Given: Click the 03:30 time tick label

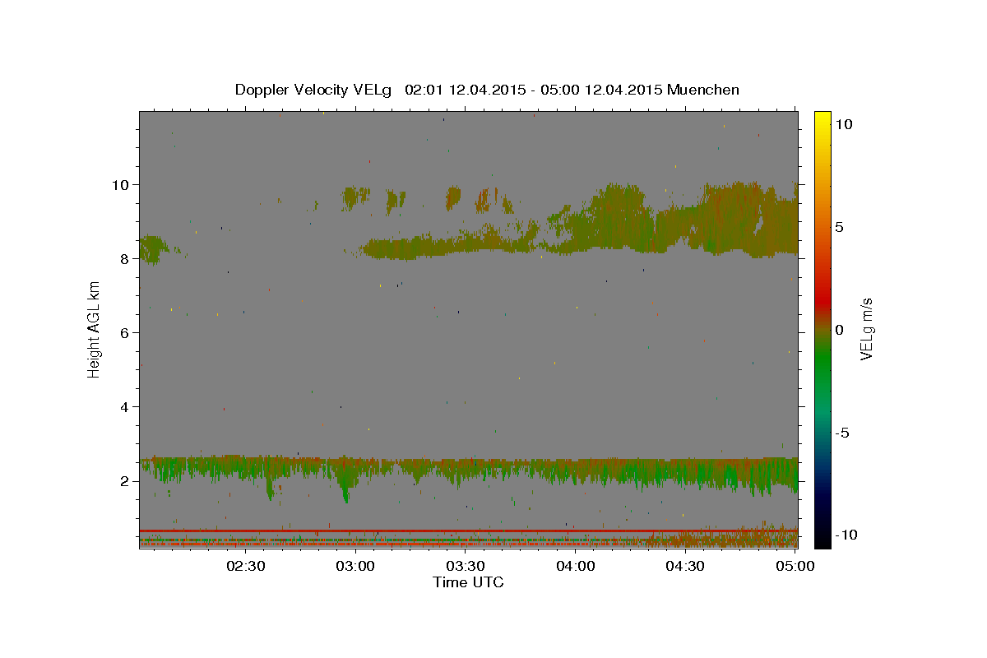Looking at the screenshot, I should click(466, 566).
